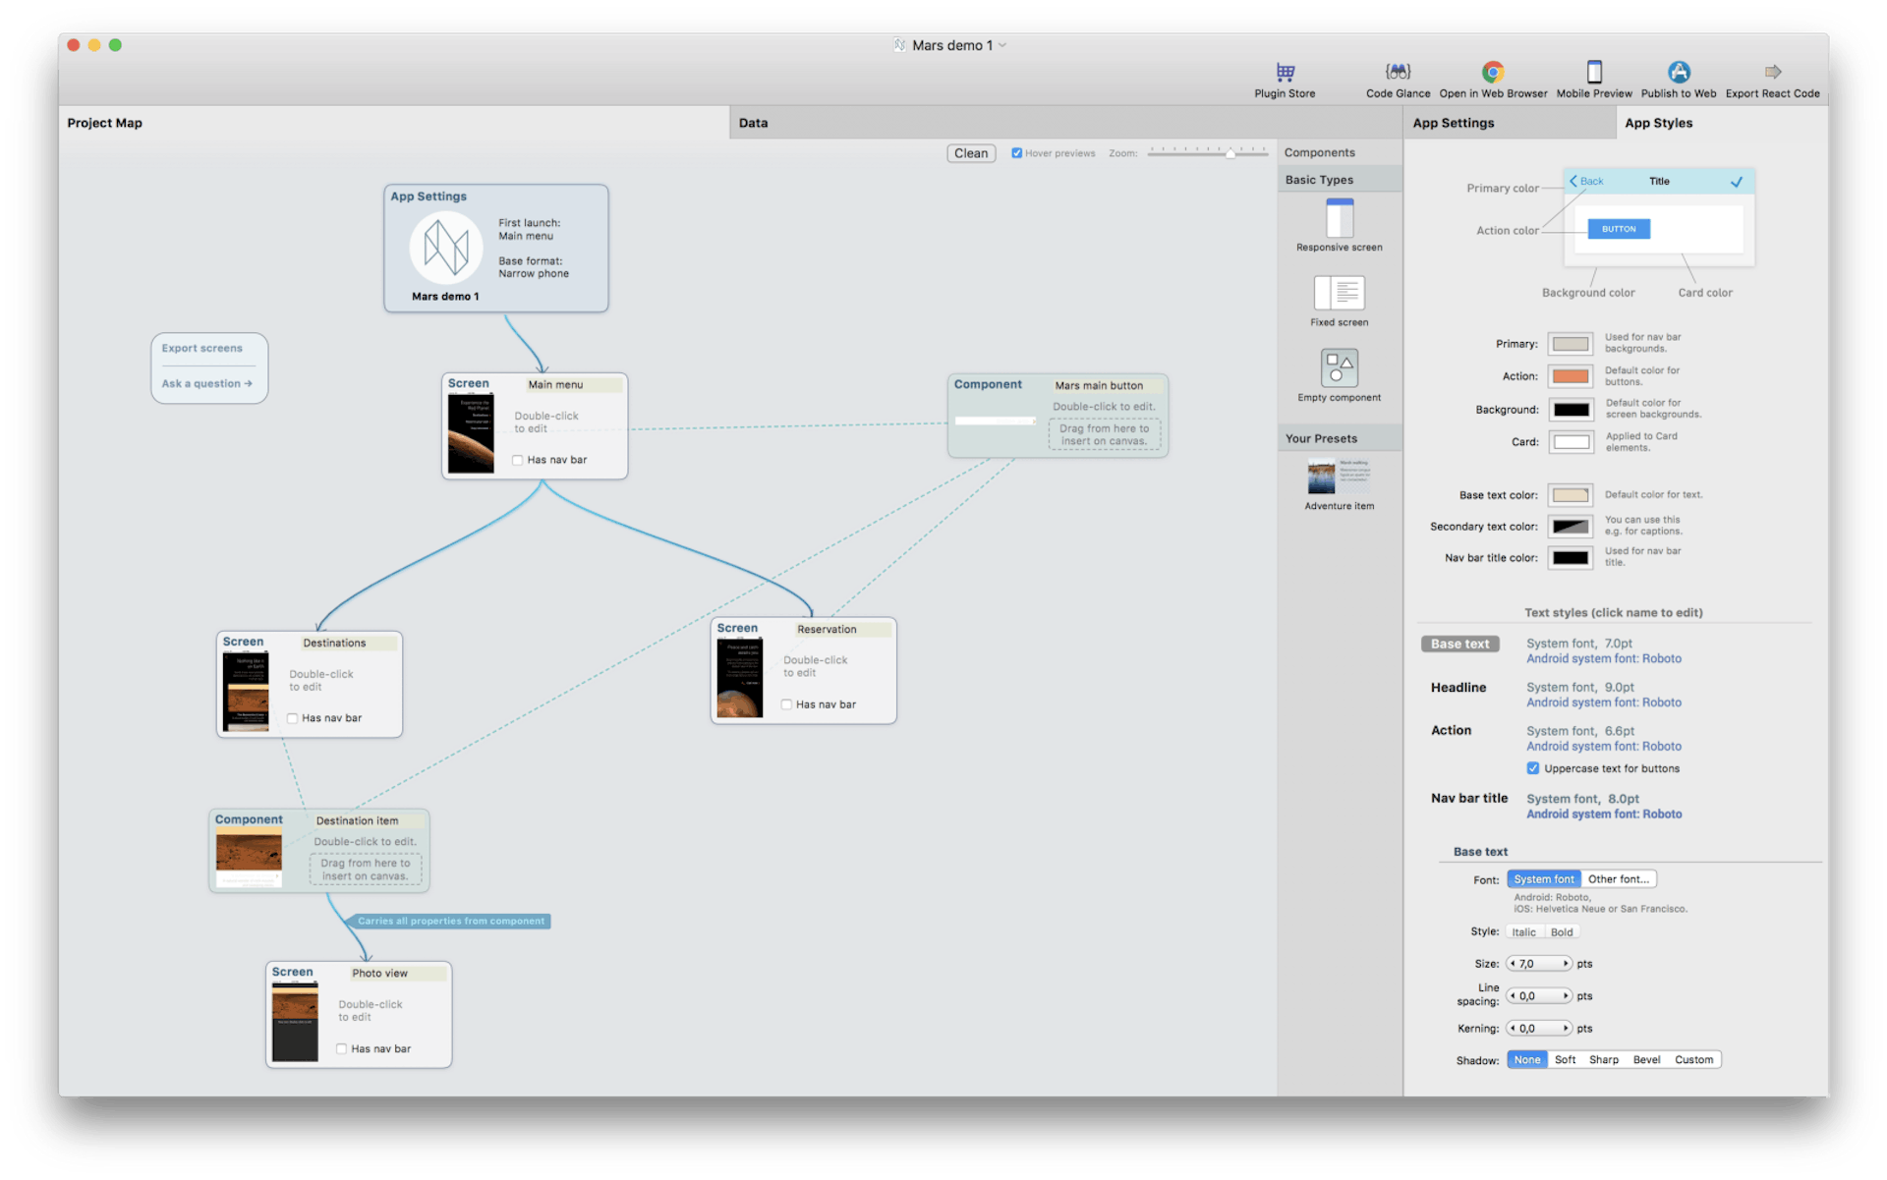Disable Uppercase text for buttons
This screenshot has width=1887, height=1180.
pos(1532,768)
